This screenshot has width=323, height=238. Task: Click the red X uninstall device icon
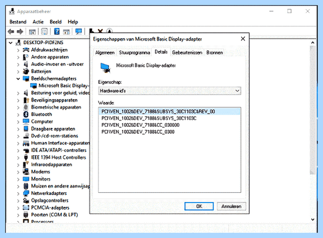[100, 31]
